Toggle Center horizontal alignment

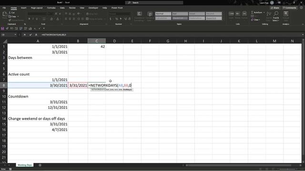point(70,19)
